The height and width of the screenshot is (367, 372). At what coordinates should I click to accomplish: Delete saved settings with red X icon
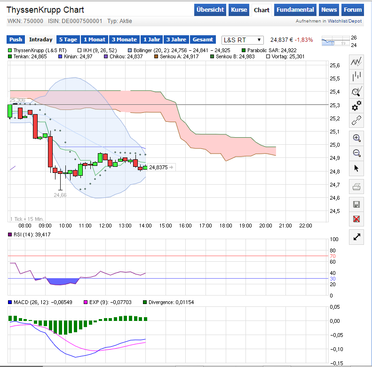356,219
